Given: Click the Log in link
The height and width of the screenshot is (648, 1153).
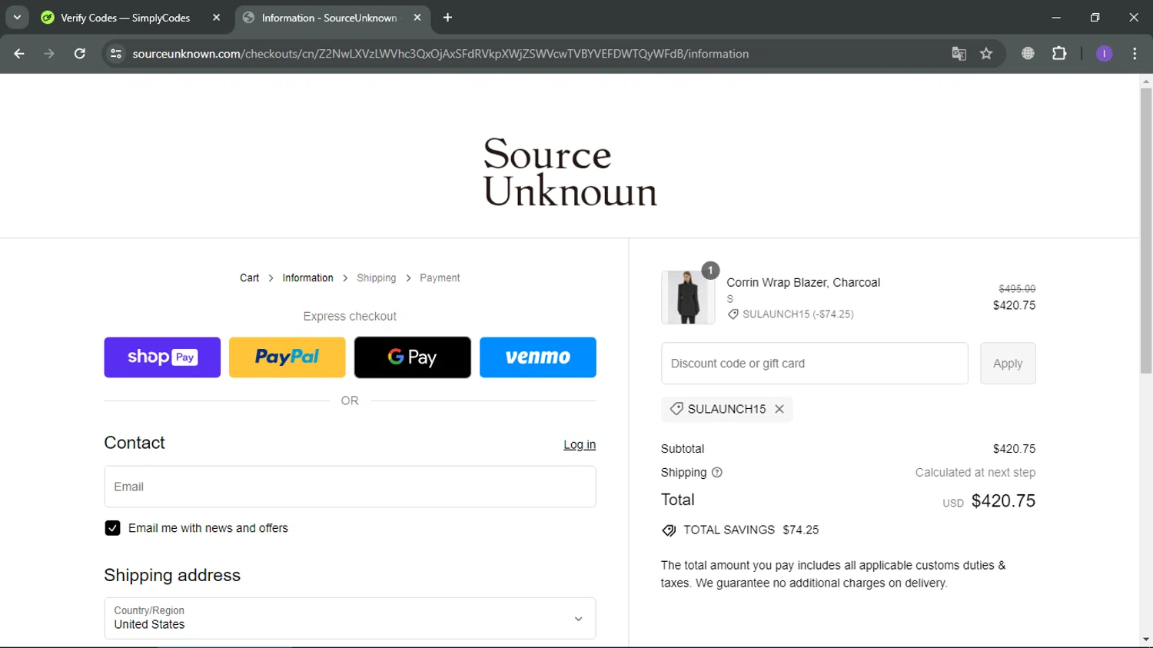Looking at the screenshot, I should point(580,445).
